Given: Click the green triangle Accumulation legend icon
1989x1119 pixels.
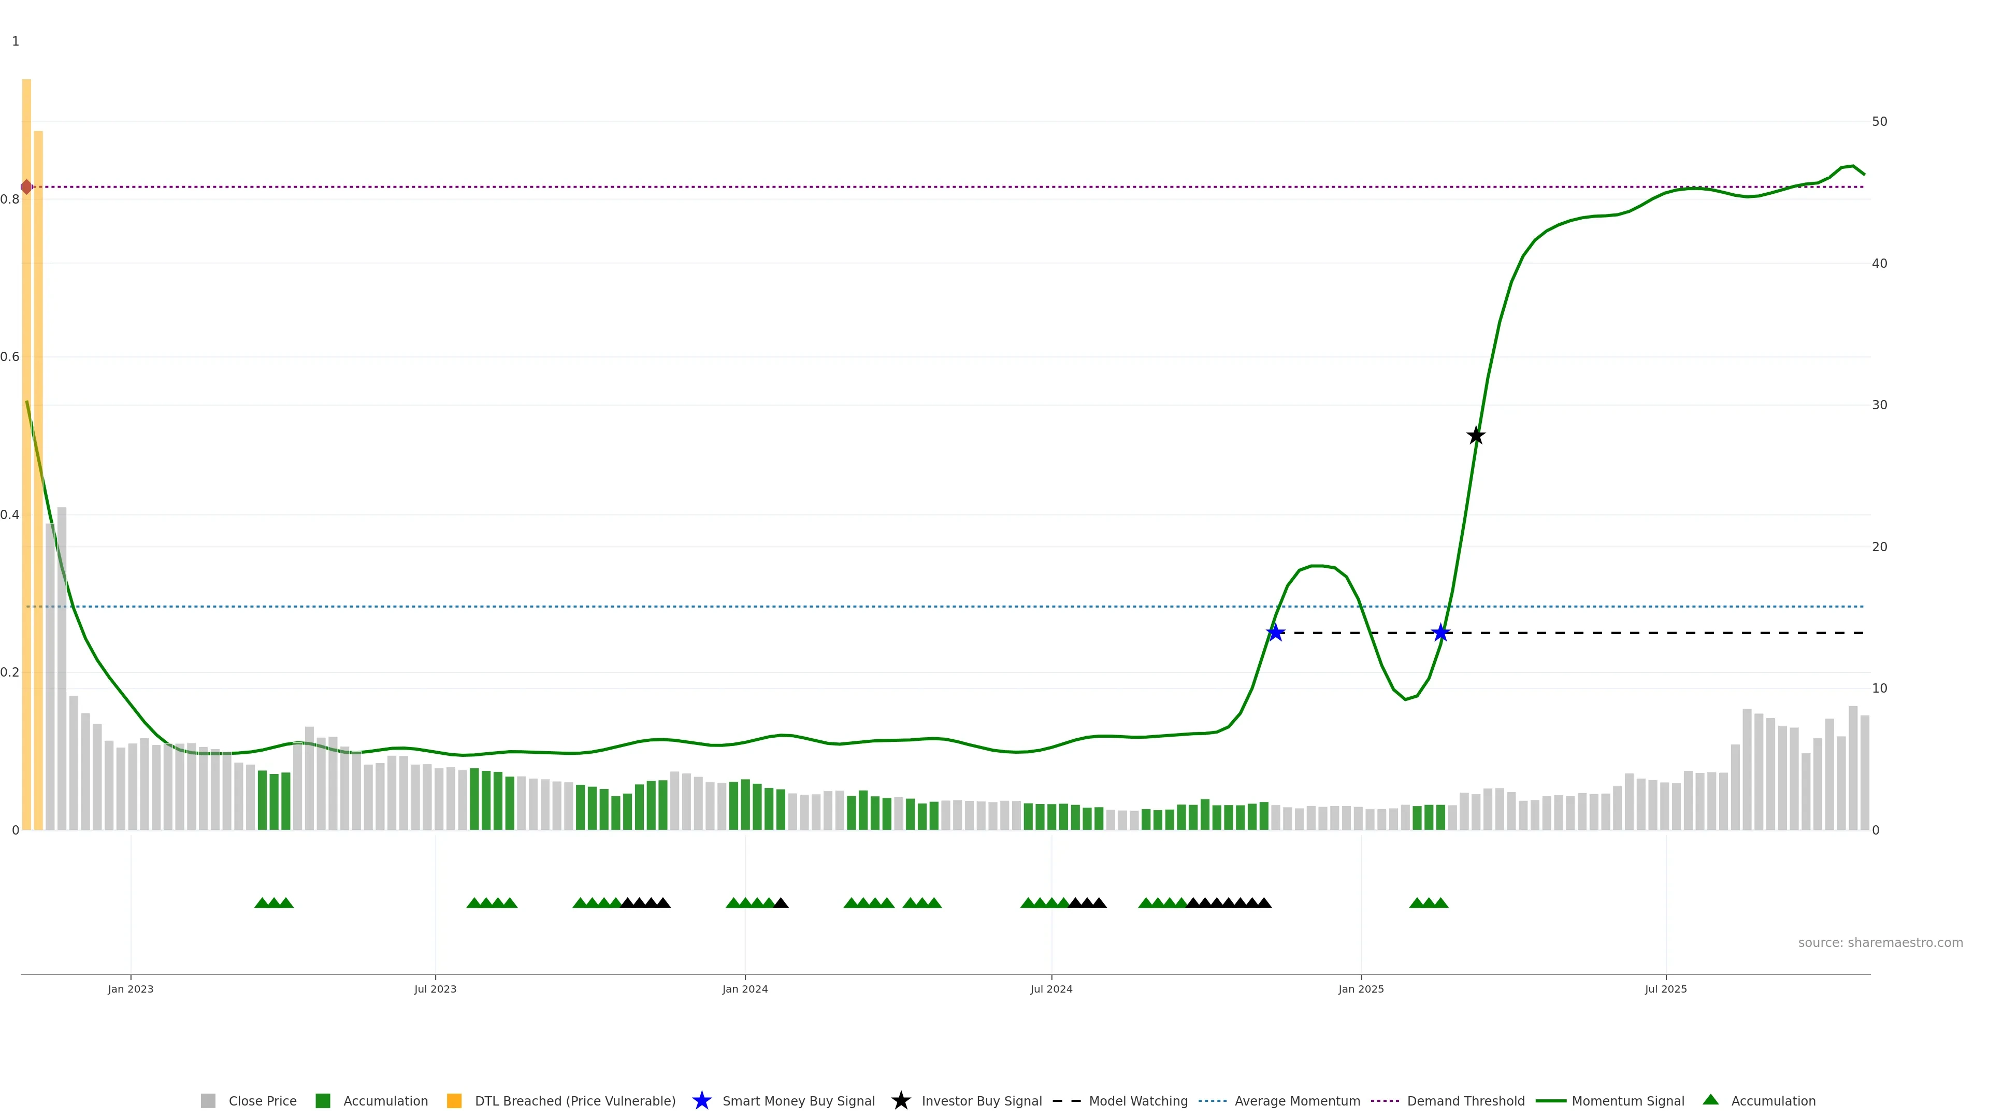Looking at the screenshot, I should click(1711, 1100).
